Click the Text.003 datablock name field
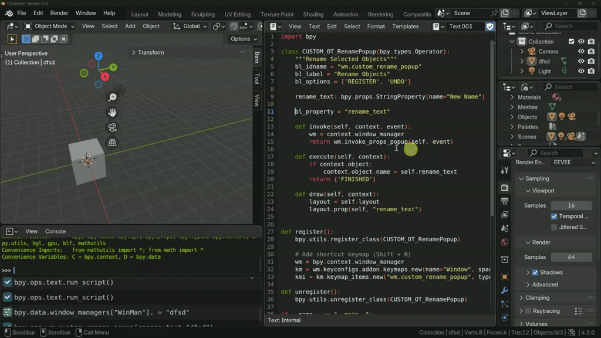Image resolution: width=601 pixels, height=338 pixels. [x=465, y=26]
